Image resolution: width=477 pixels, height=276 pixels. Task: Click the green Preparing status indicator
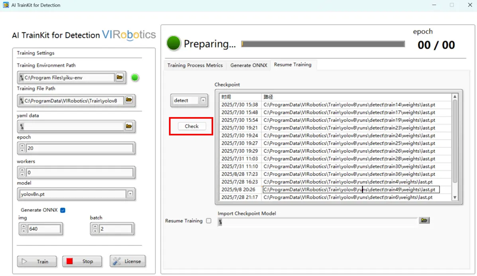174,43
